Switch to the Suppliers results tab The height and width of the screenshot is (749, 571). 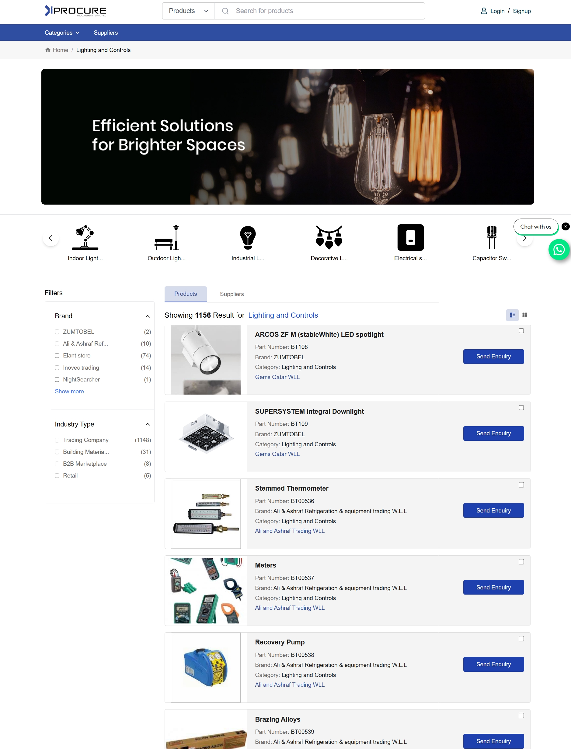click(x=232, y=294)
